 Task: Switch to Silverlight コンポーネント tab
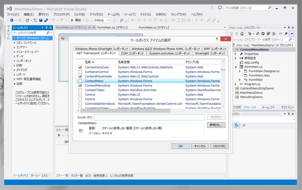click(x=210, y=53)
